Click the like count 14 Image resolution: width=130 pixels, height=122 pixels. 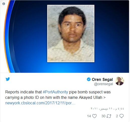pos(89,116)
